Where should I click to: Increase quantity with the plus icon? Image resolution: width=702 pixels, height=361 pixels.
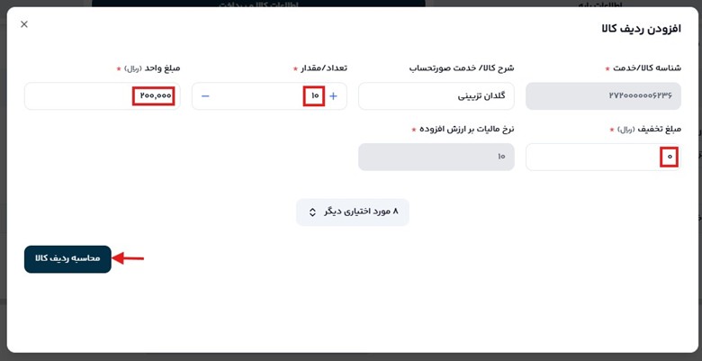pos(333,96)
